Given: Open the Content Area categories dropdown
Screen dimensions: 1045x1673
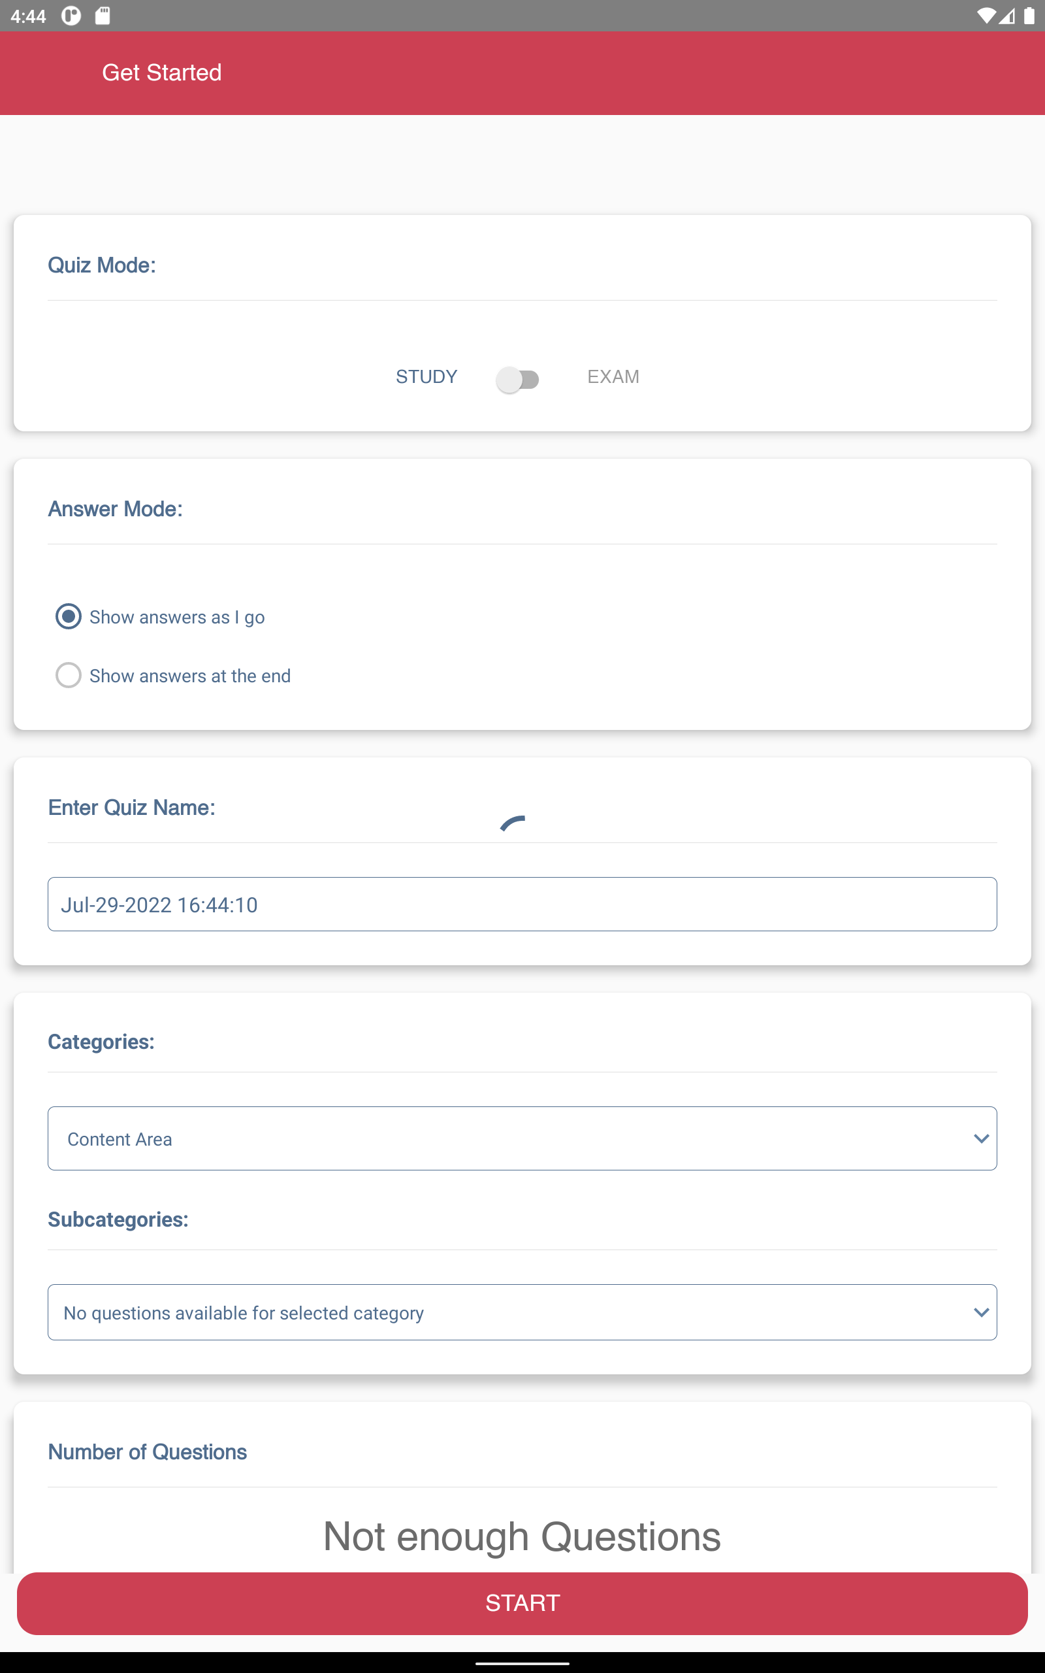Looking at the screenshot, I should point(522,1138).
